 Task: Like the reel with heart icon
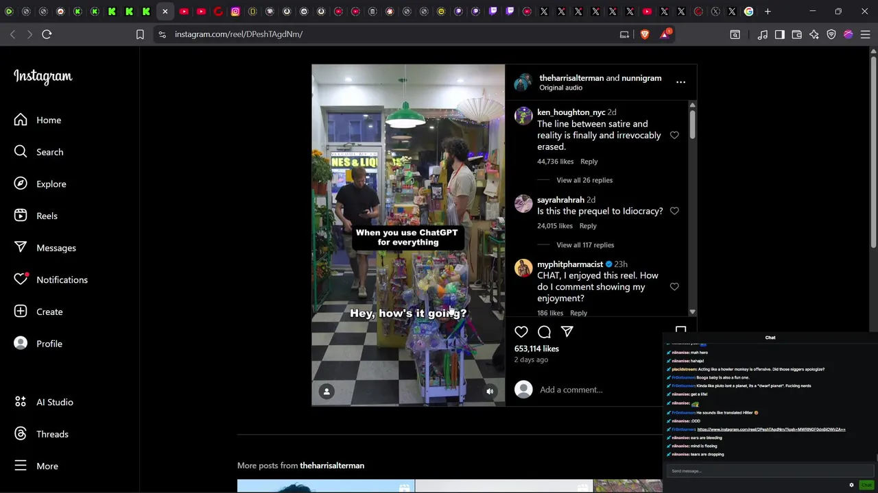click(x=521, y=331)
